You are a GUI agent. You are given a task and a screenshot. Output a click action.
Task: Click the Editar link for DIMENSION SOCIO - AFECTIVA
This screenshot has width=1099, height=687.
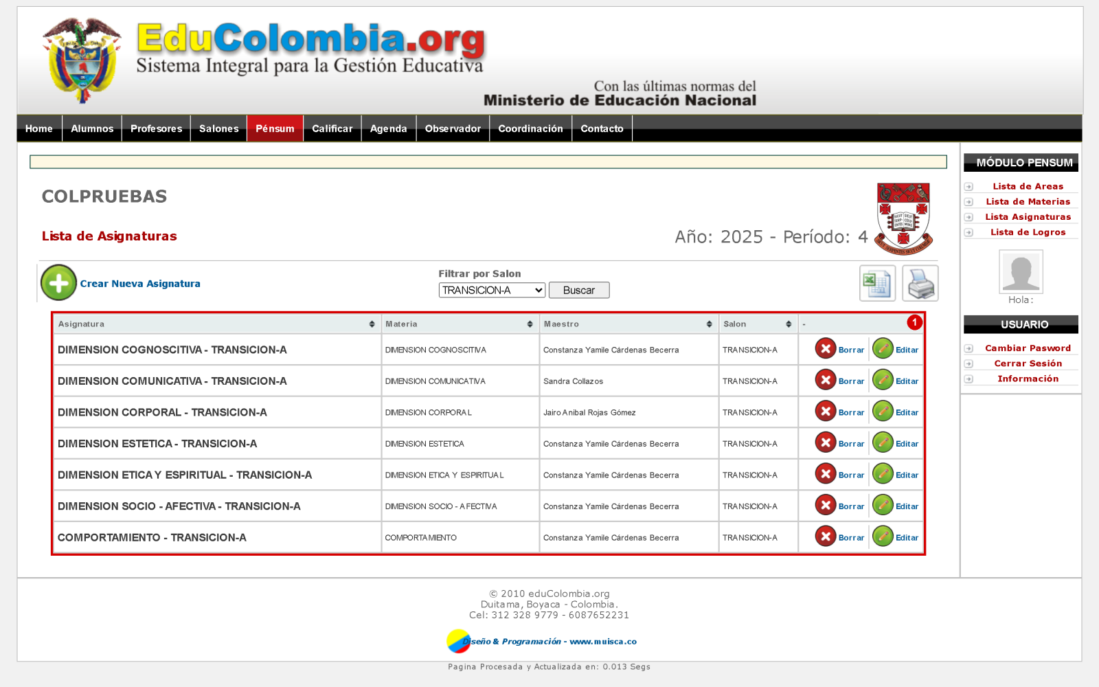[x=907, y=506]
